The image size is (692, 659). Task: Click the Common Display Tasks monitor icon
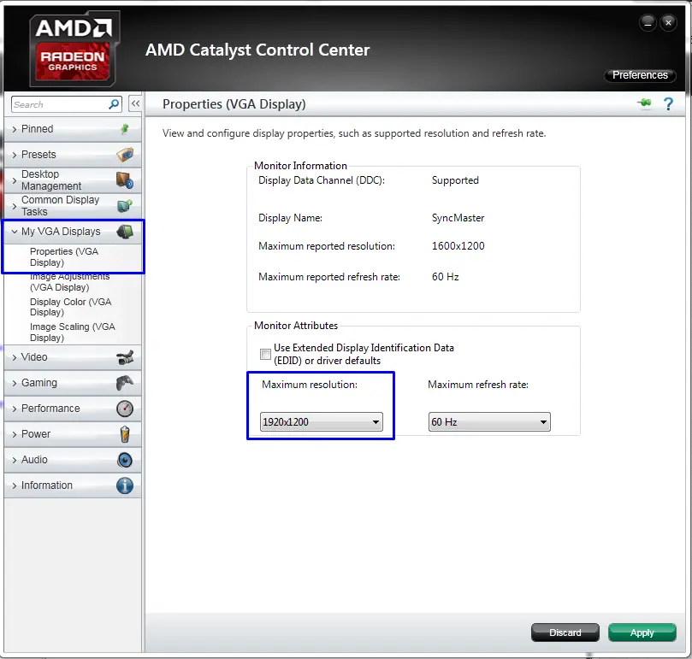(x=125, y=205)
